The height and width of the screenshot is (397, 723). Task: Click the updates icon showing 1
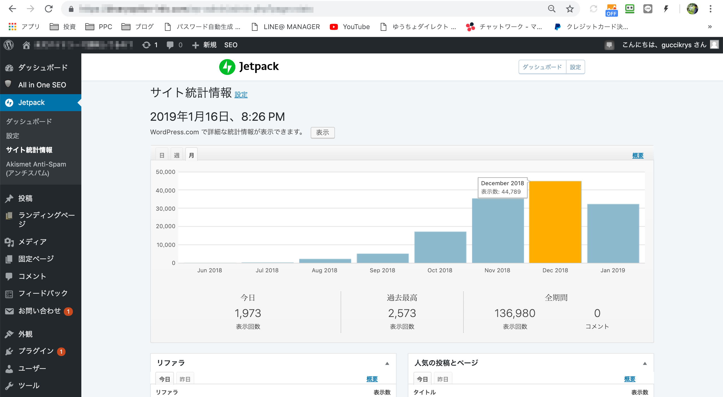pyautogui.click(x=150, y=45)
